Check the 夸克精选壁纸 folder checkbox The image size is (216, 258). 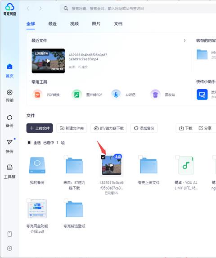pyautogui.click(x=66, y=200)
